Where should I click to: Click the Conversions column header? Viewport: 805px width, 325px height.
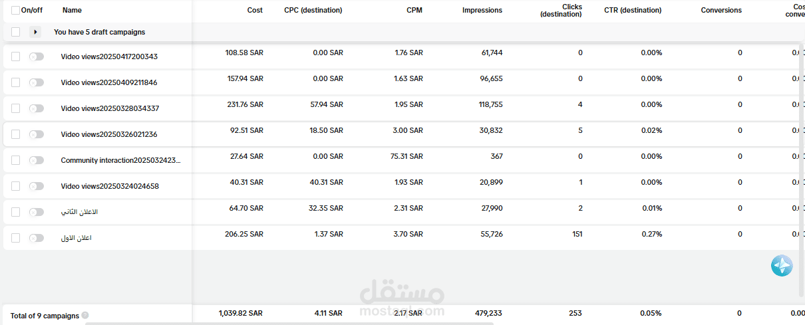(721, 11)
